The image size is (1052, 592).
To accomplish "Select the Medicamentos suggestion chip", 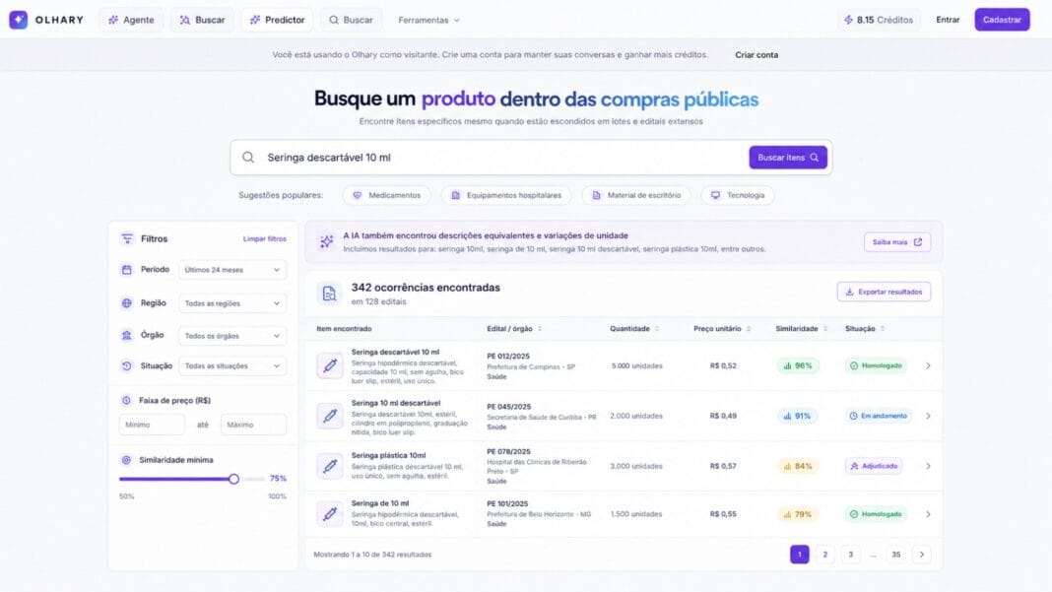I will click(x=386, y=195).
